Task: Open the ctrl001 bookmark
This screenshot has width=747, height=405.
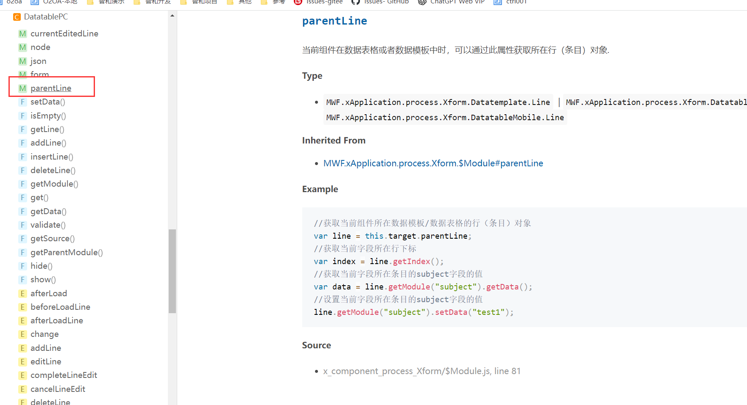Action: click(x=516, y=2)
